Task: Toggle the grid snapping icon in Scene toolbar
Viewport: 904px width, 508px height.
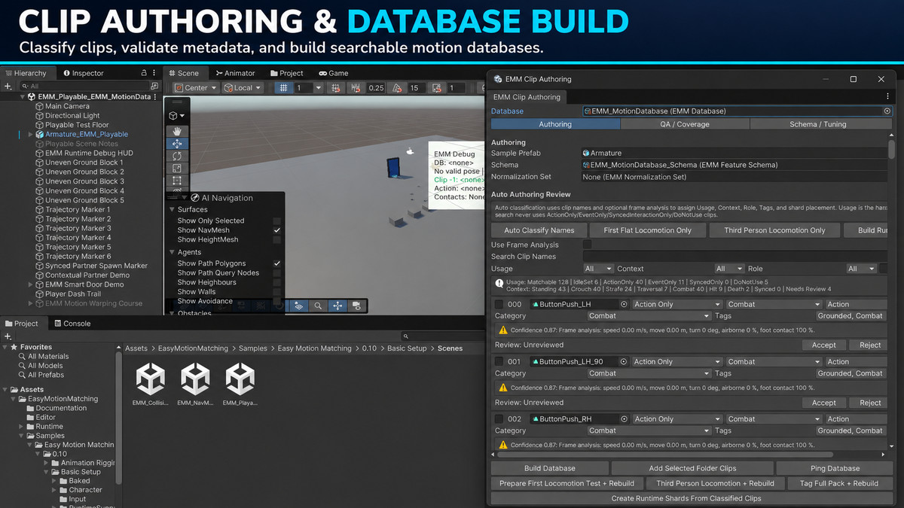Action: [283, 88]
